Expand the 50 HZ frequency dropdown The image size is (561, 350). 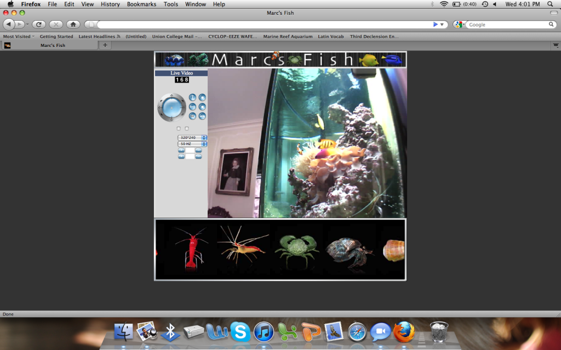[x=192, y=144]
